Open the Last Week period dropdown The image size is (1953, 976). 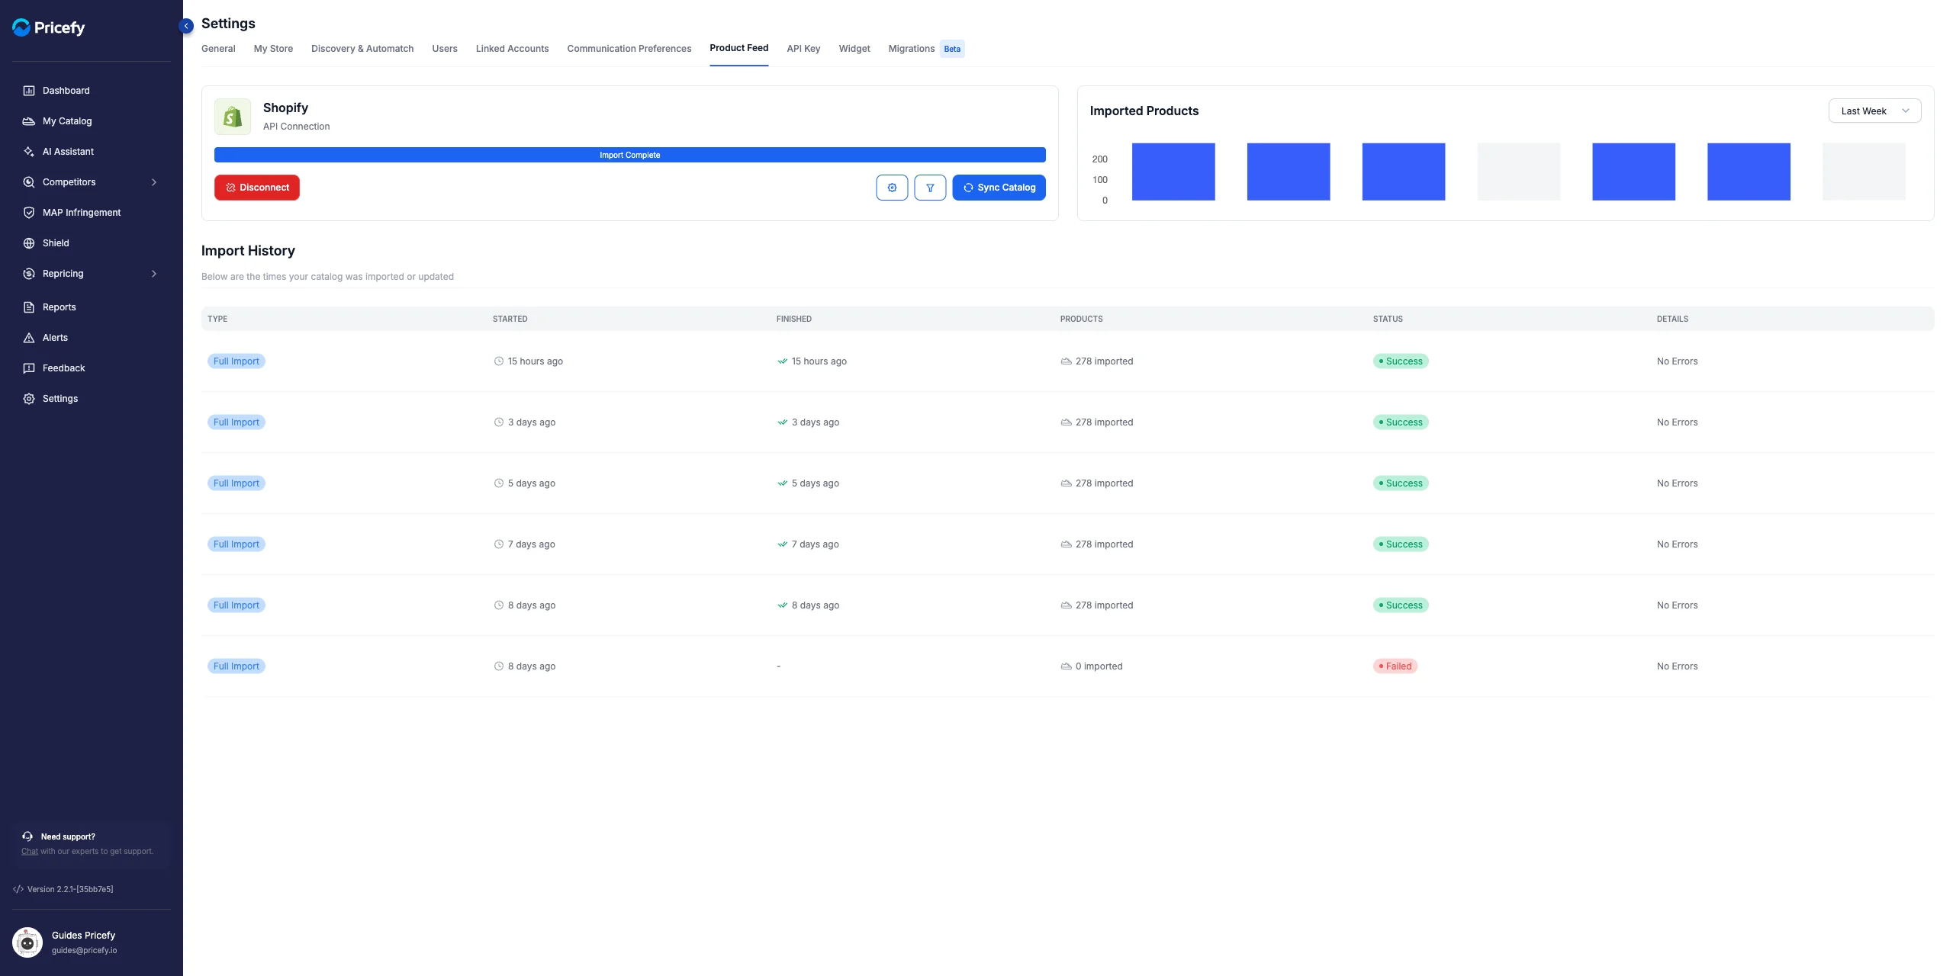(x=1874, y=111)
